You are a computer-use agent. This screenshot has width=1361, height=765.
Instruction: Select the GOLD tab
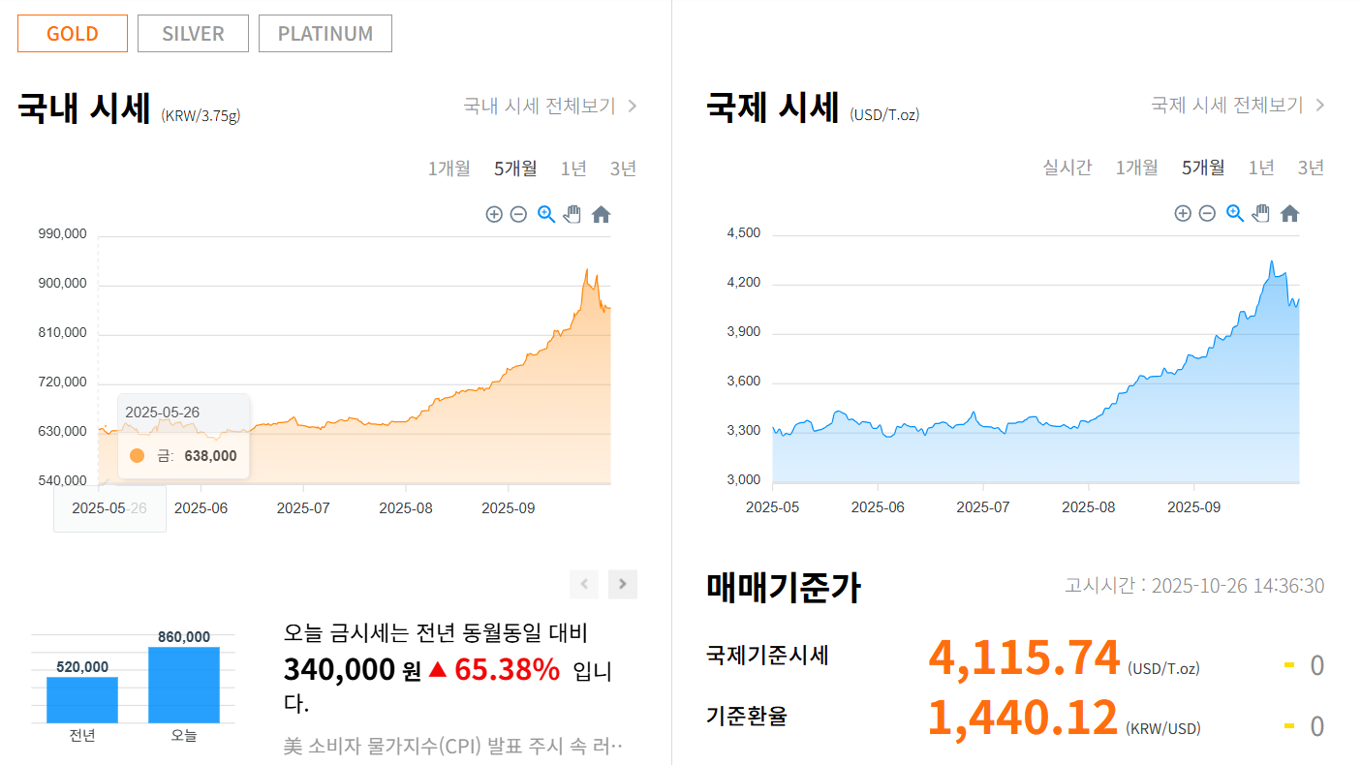(x=72, y=33)
